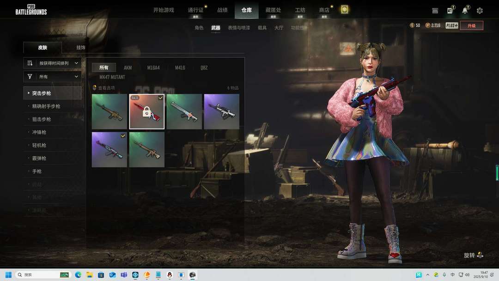
Task: Click the funnel filter icon
Action: point(30,76)
